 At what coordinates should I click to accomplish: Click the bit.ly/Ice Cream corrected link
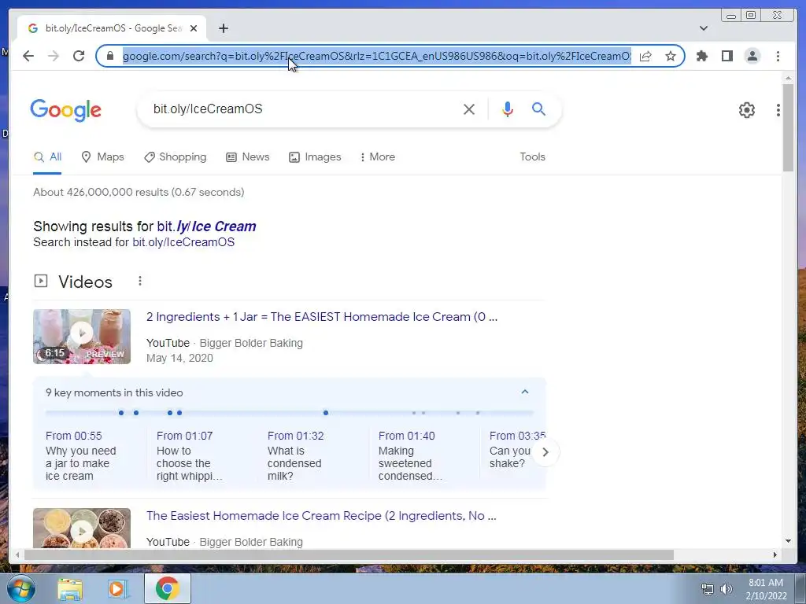click(207, 226)
